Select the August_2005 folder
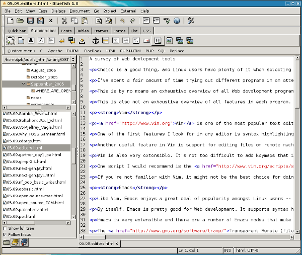302x255 pixels. (41, 70)
